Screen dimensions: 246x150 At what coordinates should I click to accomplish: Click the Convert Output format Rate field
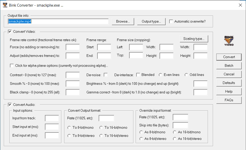pyautogui.click(x=106, y=118)
